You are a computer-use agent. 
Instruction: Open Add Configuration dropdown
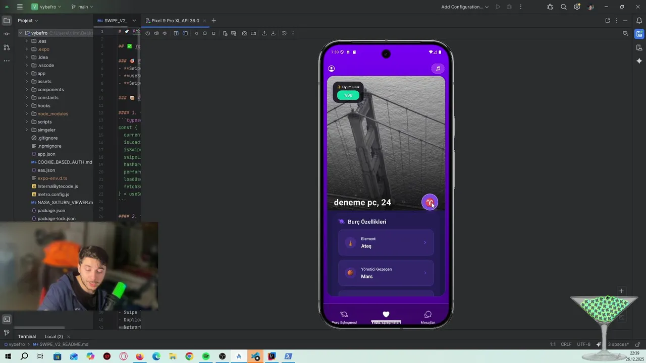point(465,7)
